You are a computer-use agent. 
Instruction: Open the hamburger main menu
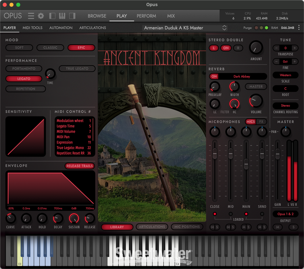pyautogui.click(x=31, y=16)
